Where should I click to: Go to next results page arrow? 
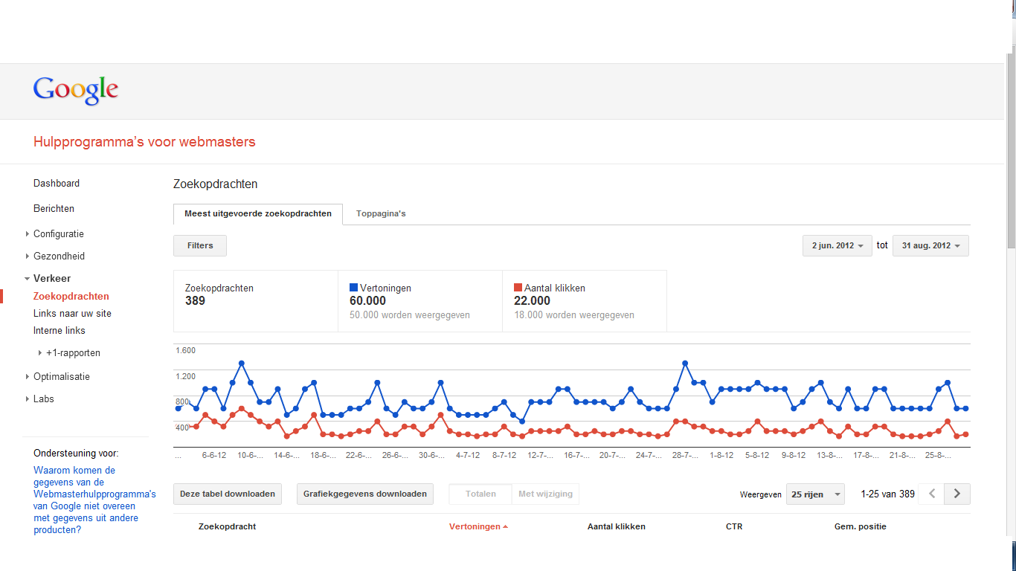[x=957, y=494]
